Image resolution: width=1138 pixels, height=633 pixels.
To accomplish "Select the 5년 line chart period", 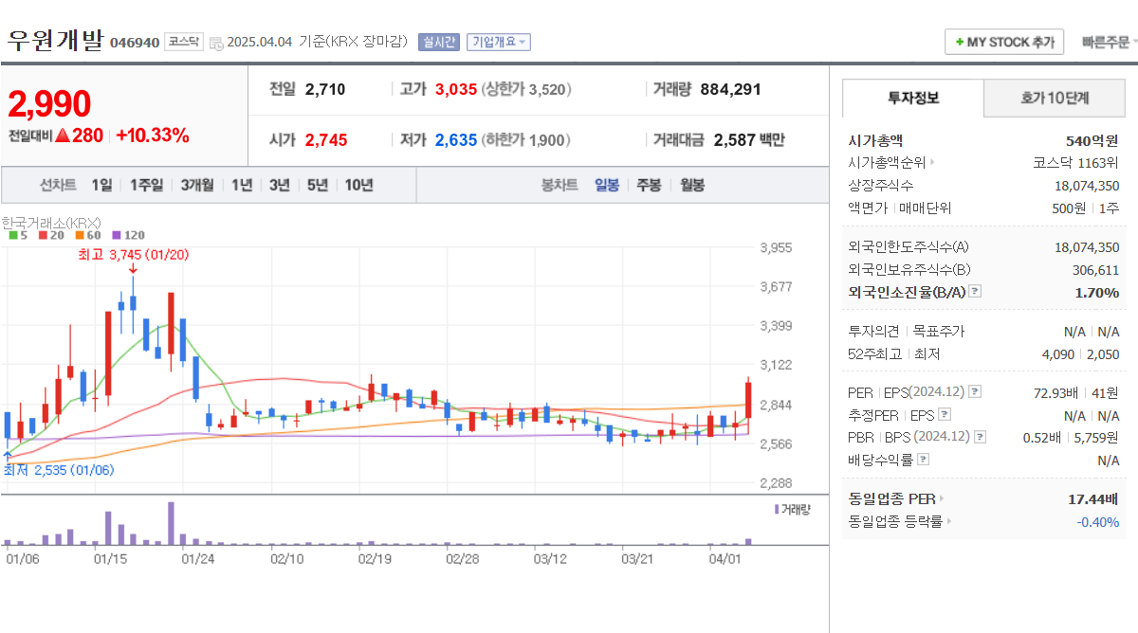I will (x=317, y=185).
